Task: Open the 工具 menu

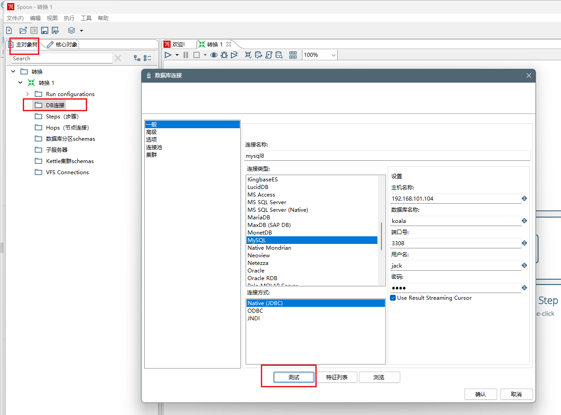Action: click(x=86, y=18)
